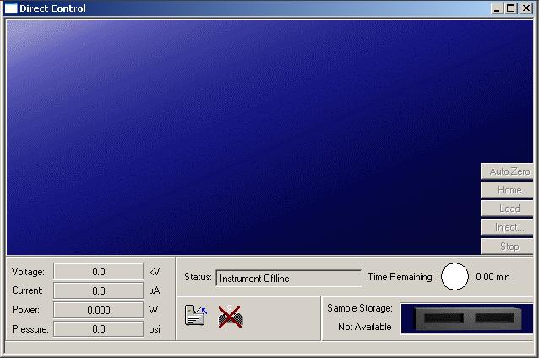Click the Instrument Offline status field
The image size is (539, 358).
(289, 278)
